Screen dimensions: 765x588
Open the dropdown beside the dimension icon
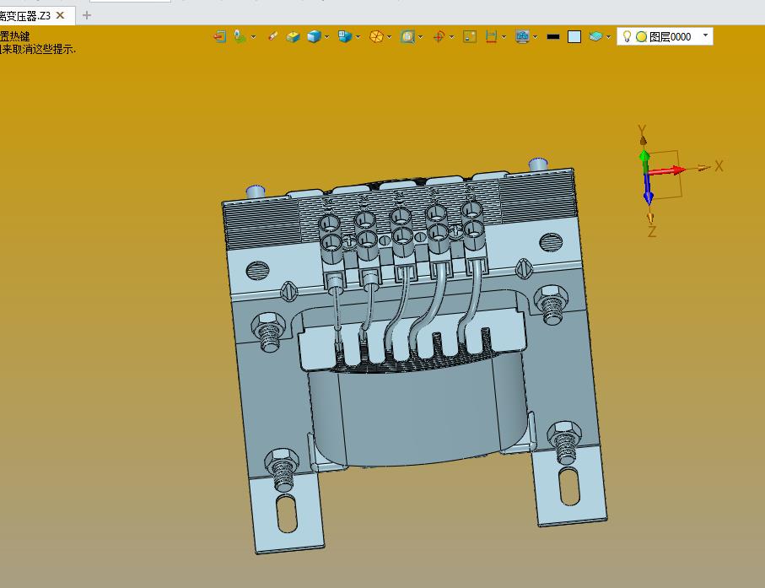(x=504, y=37)
